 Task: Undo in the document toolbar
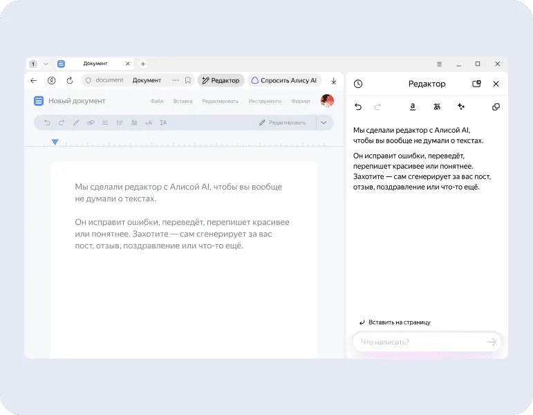(x=47, y=122)
